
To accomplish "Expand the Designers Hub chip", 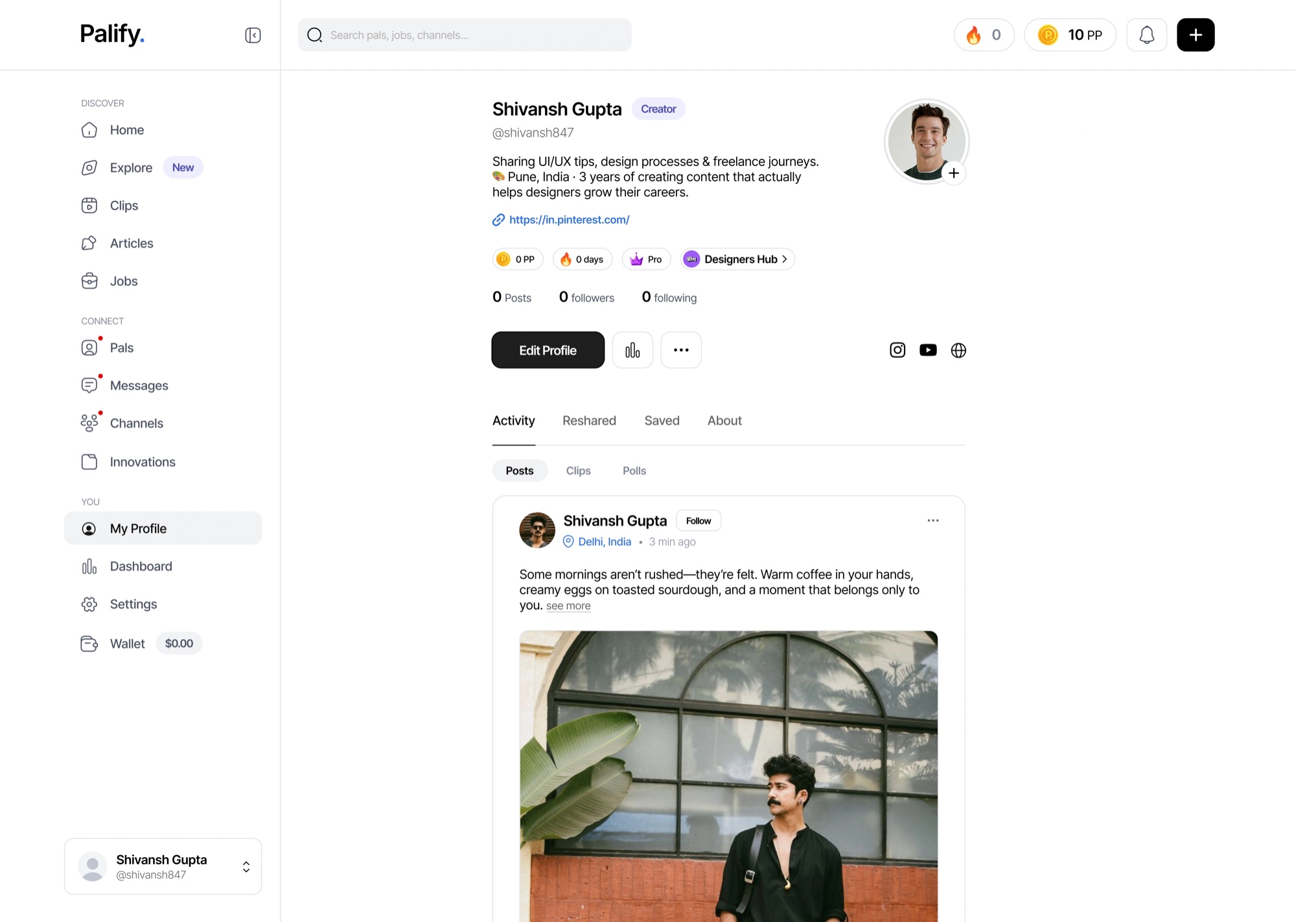I will (737, 259).
